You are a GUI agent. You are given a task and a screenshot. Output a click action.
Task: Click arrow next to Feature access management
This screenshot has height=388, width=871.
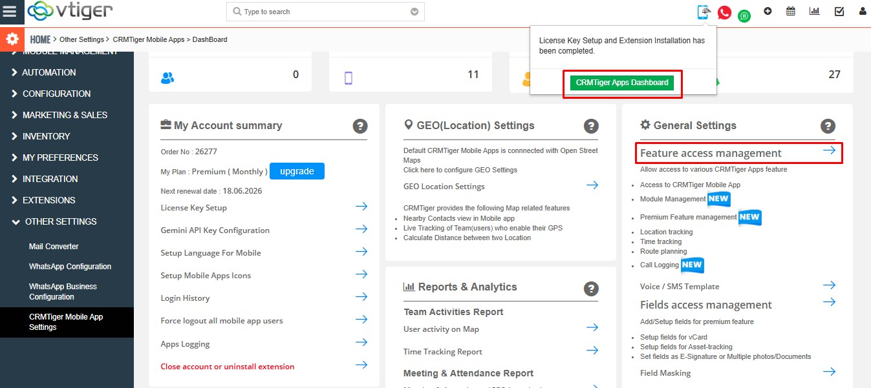coord(829,151)
